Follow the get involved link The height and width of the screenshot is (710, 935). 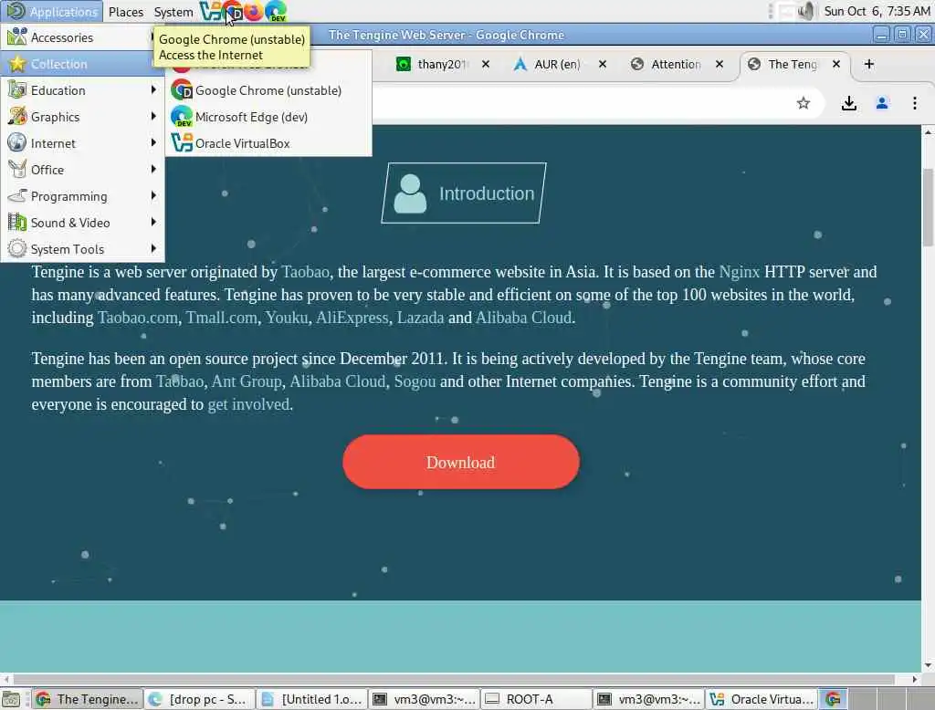(x=248, y=404)
